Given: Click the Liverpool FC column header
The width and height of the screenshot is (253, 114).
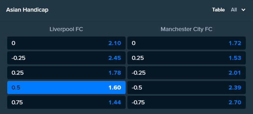Looking at the screenshot, I should tap(66, 29).
